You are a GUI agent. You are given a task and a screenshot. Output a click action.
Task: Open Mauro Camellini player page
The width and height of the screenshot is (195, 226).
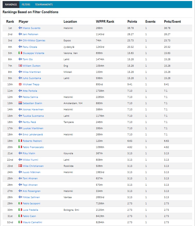coord(32,222)
